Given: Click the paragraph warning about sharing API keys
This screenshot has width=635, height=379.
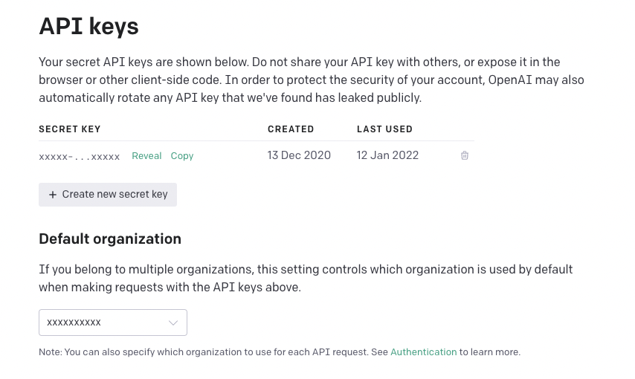Looking at the screenshot, I should [311, 80].
